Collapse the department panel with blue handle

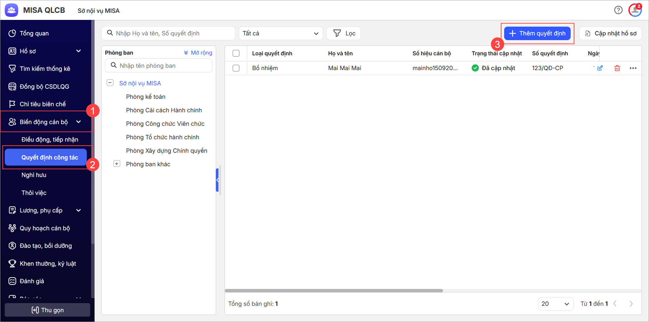[x=217, y=180]
